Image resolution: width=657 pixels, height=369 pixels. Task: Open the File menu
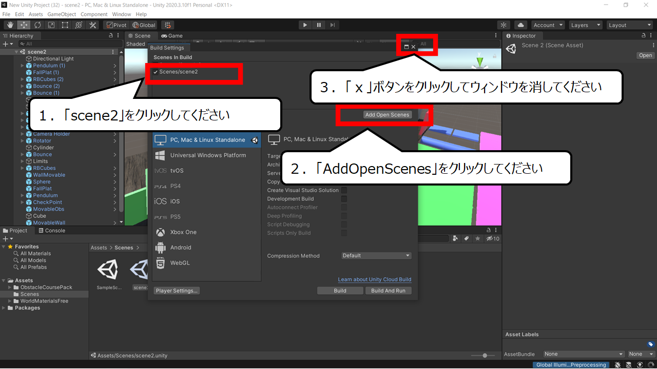click(x=7, y=14)
